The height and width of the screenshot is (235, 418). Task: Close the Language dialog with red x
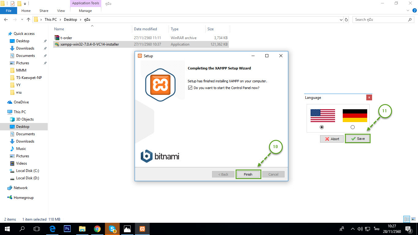point(369,98)
